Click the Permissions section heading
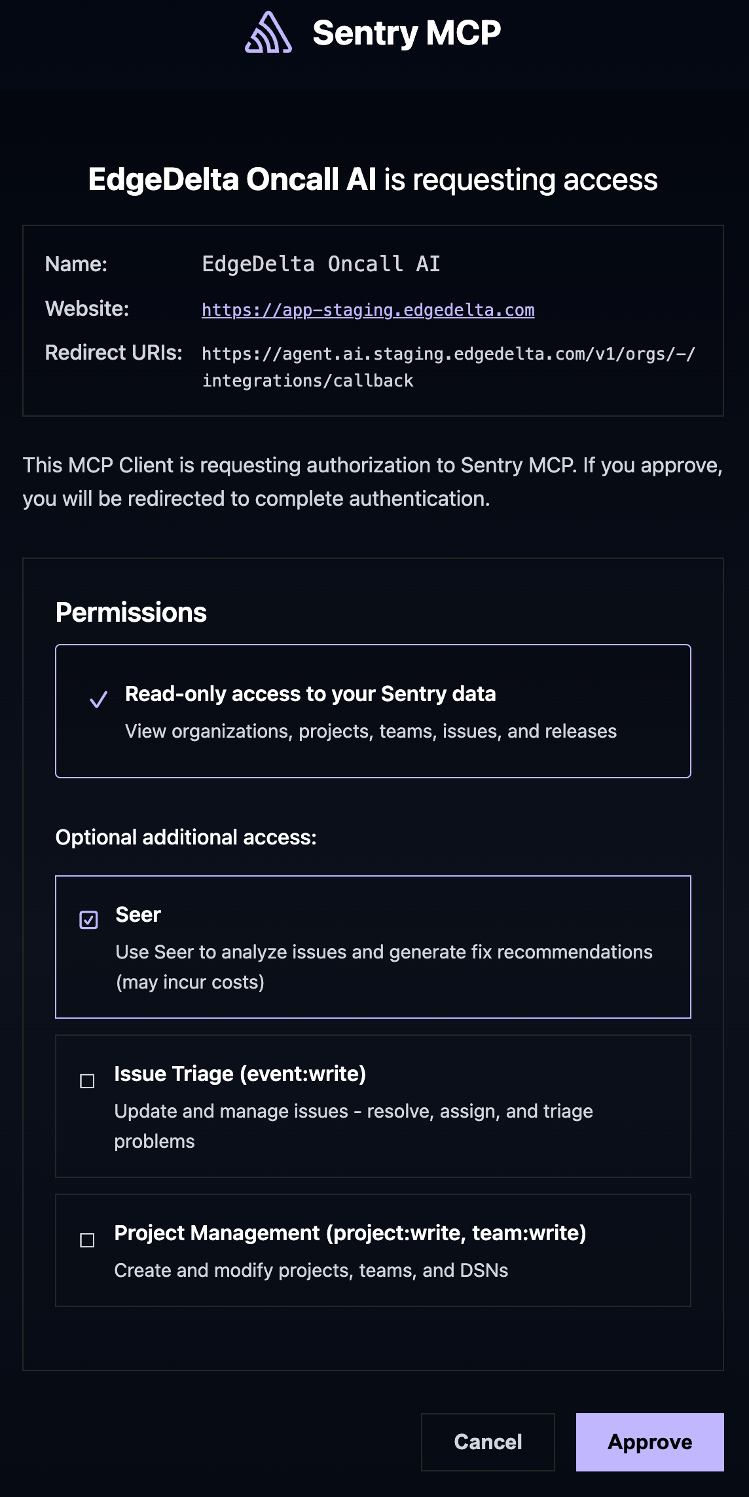 click(x=131, y=613)
